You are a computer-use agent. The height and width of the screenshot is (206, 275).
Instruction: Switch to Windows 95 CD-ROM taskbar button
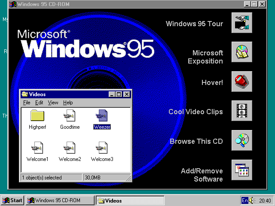[60, 200]
